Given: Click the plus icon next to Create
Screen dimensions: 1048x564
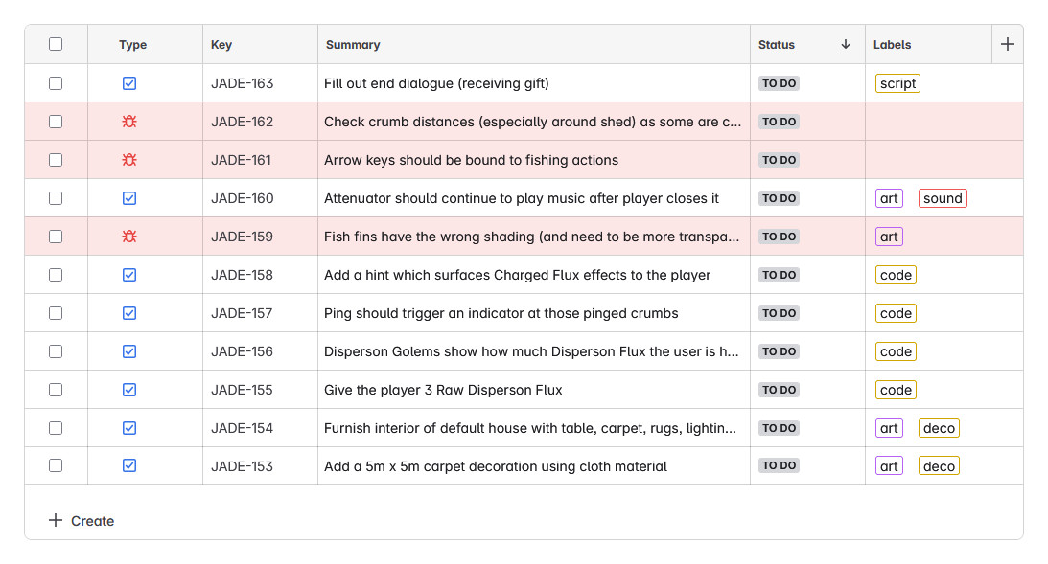Looking at the screenshot, I should (56, 520).
